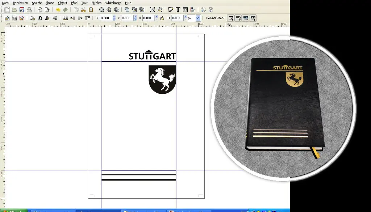Click the width B spin arrows
The width and height of the screenshot is (371, 212).
(157, 18)
